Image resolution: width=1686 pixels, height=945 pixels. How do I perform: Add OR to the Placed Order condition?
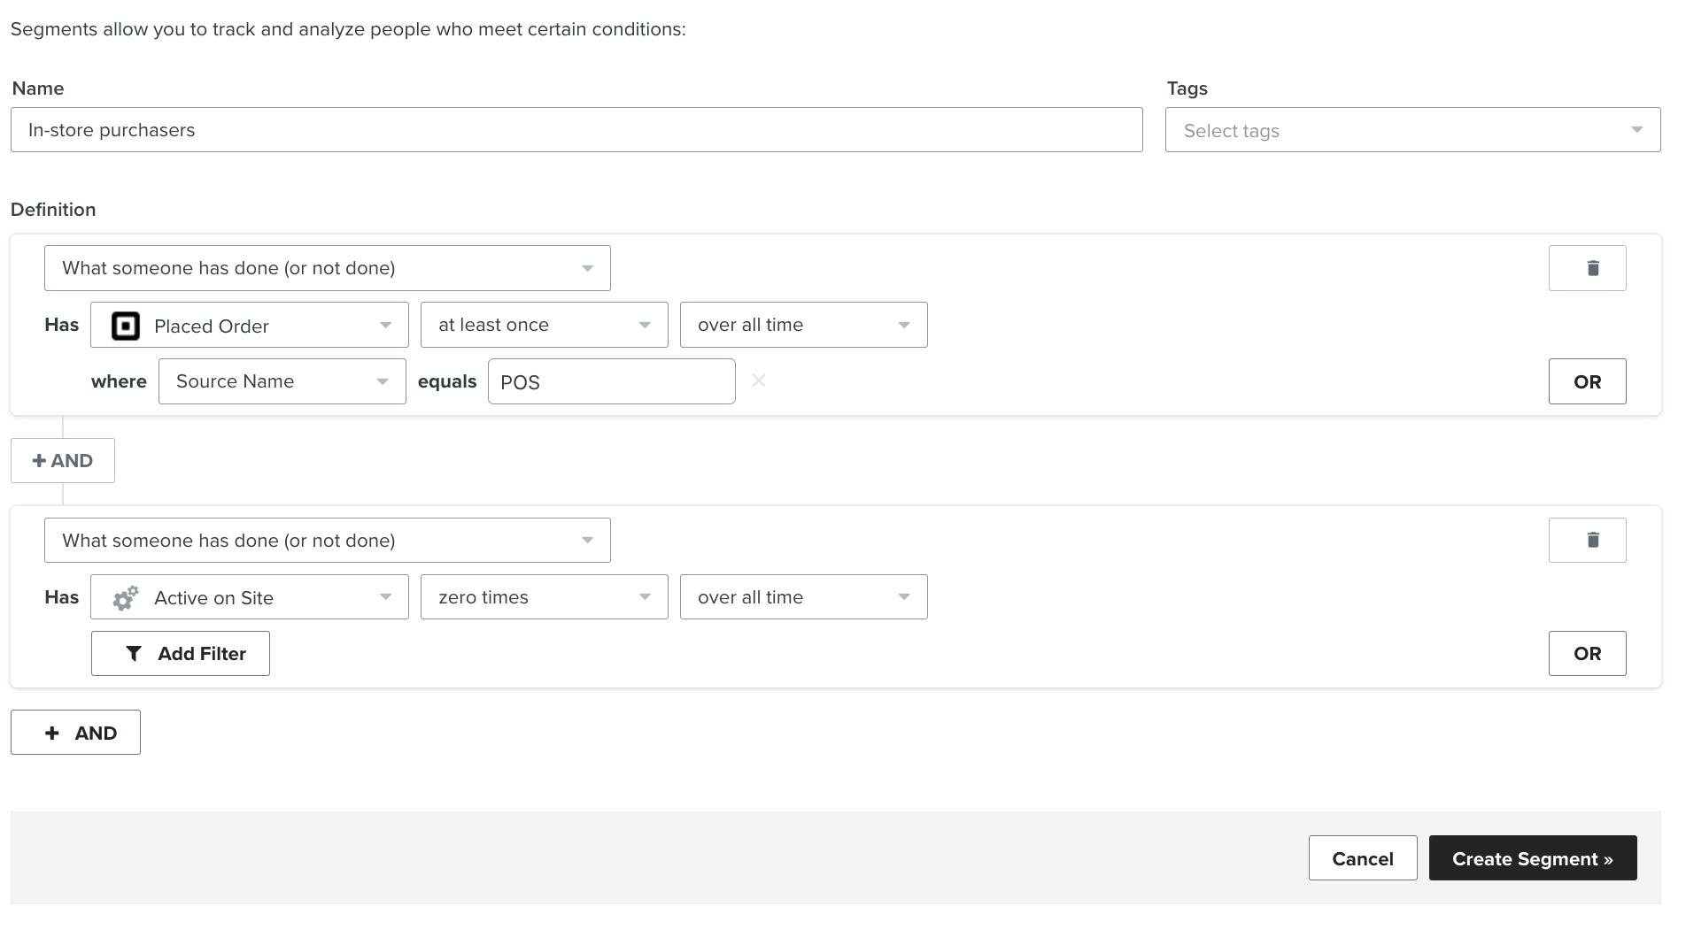(1587, 381)
